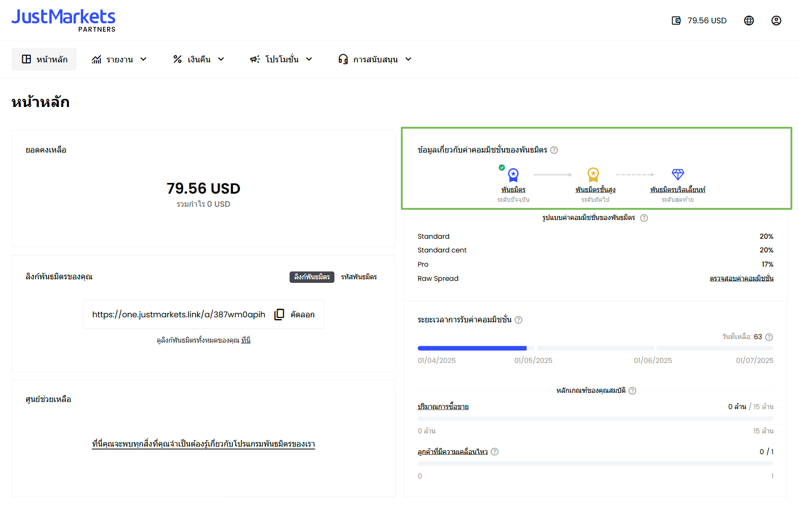Viewport: 799px width, 513px height.
Task: Click the 01/06/2025 date label
Action: tap(653, 361)
